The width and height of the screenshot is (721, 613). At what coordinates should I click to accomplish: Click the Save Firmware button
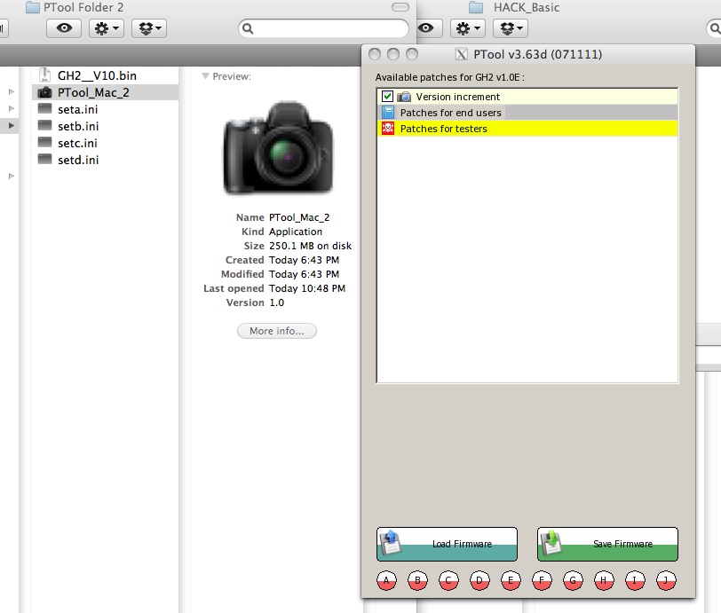pyautogui.click(x=607, y=544)
